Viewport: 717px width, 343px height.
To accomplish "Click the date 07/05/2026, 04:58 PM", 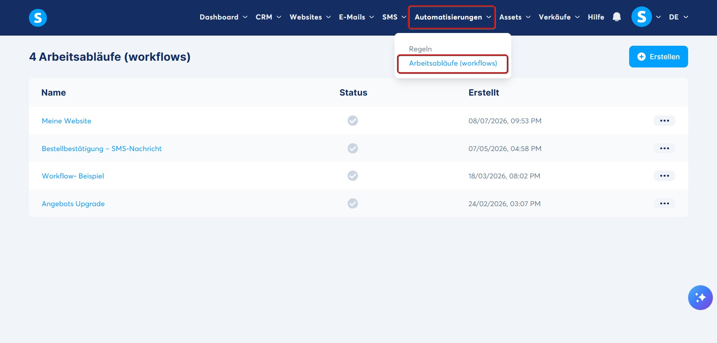I will [x=505, y=148].
